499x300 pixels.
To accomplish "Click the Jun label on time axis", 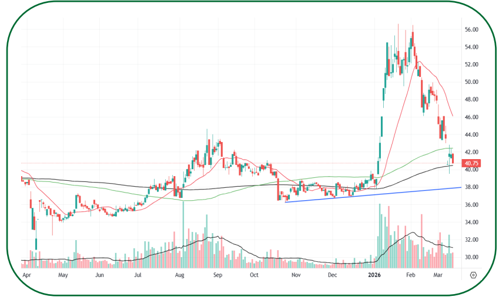I will [x=100, y=274].
